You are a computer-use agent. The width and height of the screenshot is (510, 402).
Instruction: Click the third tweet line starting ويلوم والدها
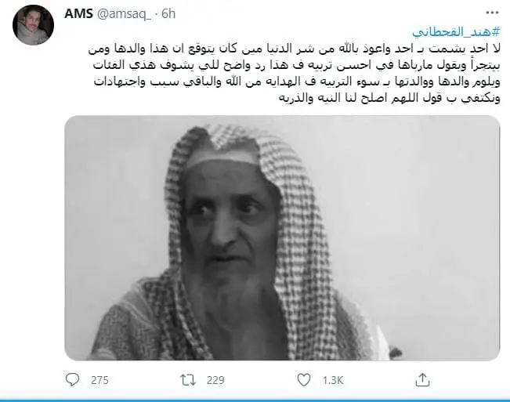297,81
